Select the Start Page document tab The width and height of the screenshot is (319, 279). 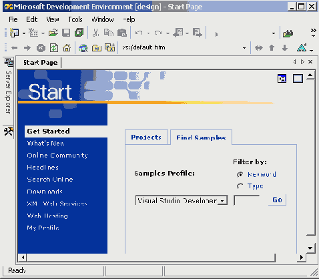[x=41, y=63]
